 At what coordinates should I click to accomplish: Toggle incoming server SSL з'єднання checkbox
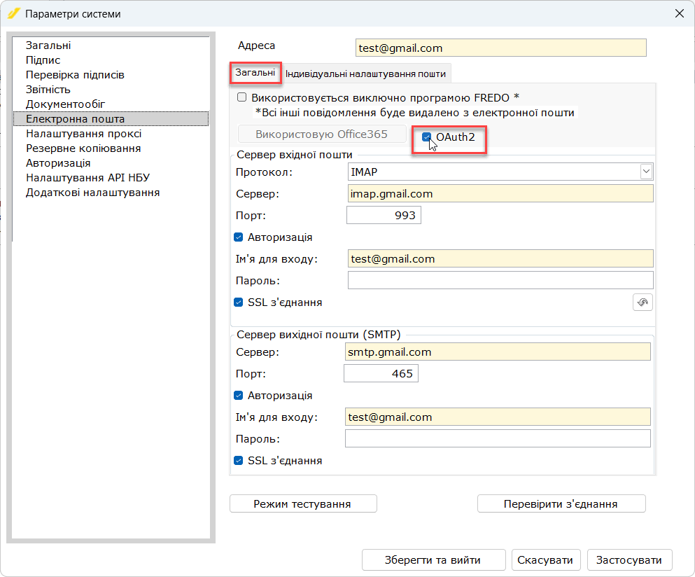[239, 303]
